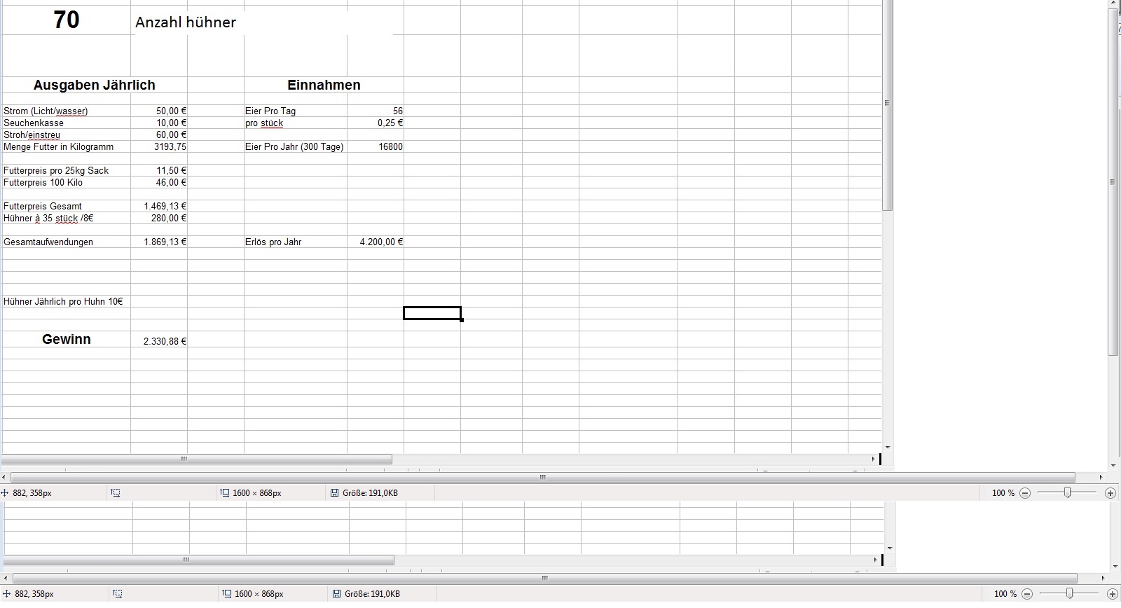The height and width of the screenshot is (608, 1121).
Task: Click zoom in plus icon in bottom status bar
Action: [x=1112, y=594]
